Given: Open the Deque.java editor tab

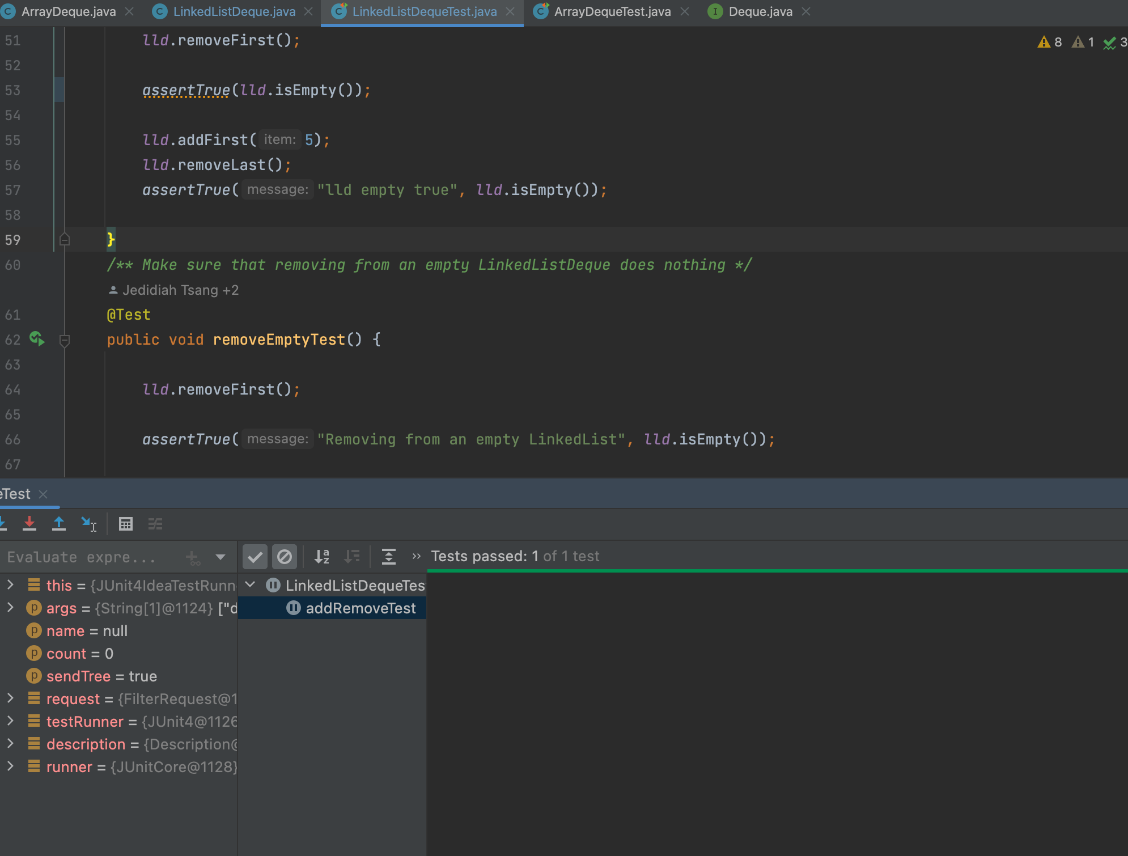Looking at the screenshot, I should (760, 11).
